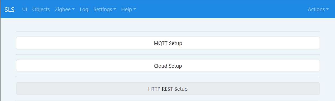Click divider between MQTT and Cloud Setup
The height and width of the screenshot is (101, 335).
(168, 54)
